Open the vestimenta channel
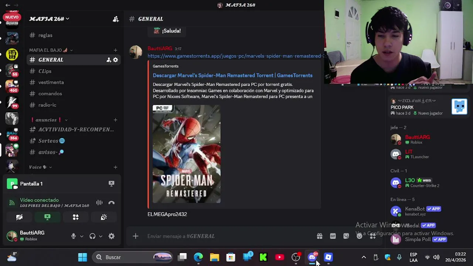This screenshot has width=473, height=266. [x=74, y=82]
